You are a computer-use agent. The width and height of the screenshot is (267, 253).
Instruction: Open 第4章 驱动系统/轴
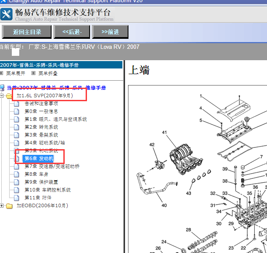click(x=45, y=143)
